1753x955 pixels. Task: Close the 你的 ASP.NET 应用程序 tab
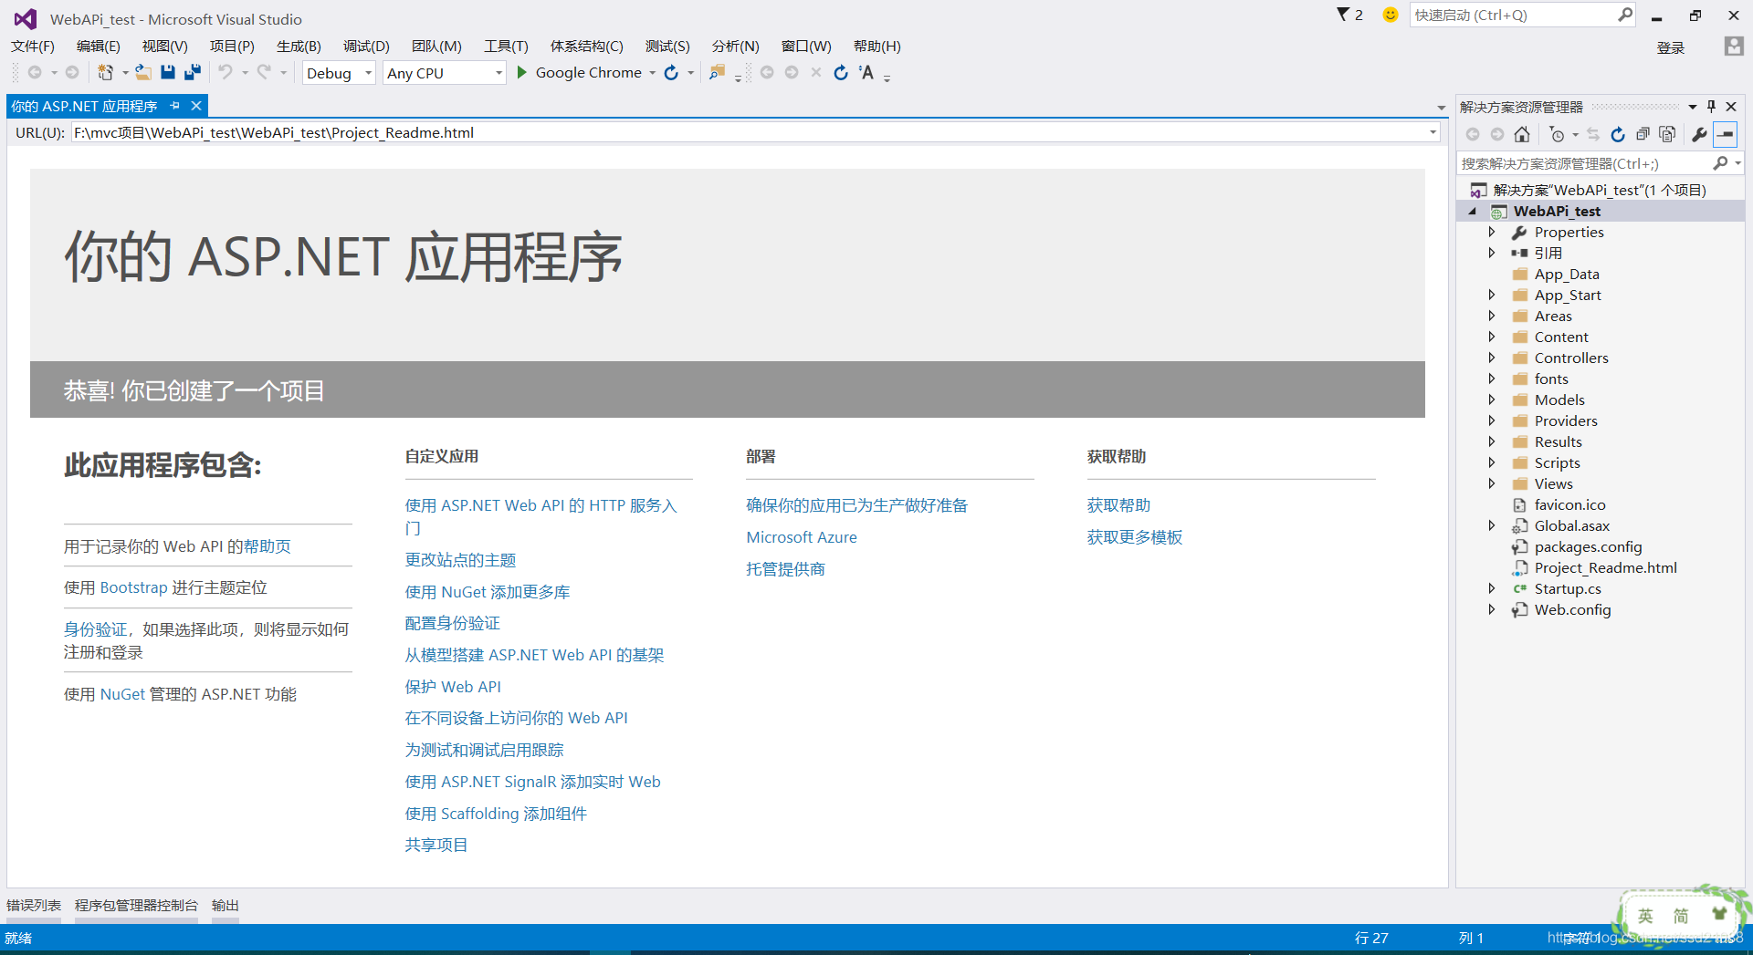(195, 106)
